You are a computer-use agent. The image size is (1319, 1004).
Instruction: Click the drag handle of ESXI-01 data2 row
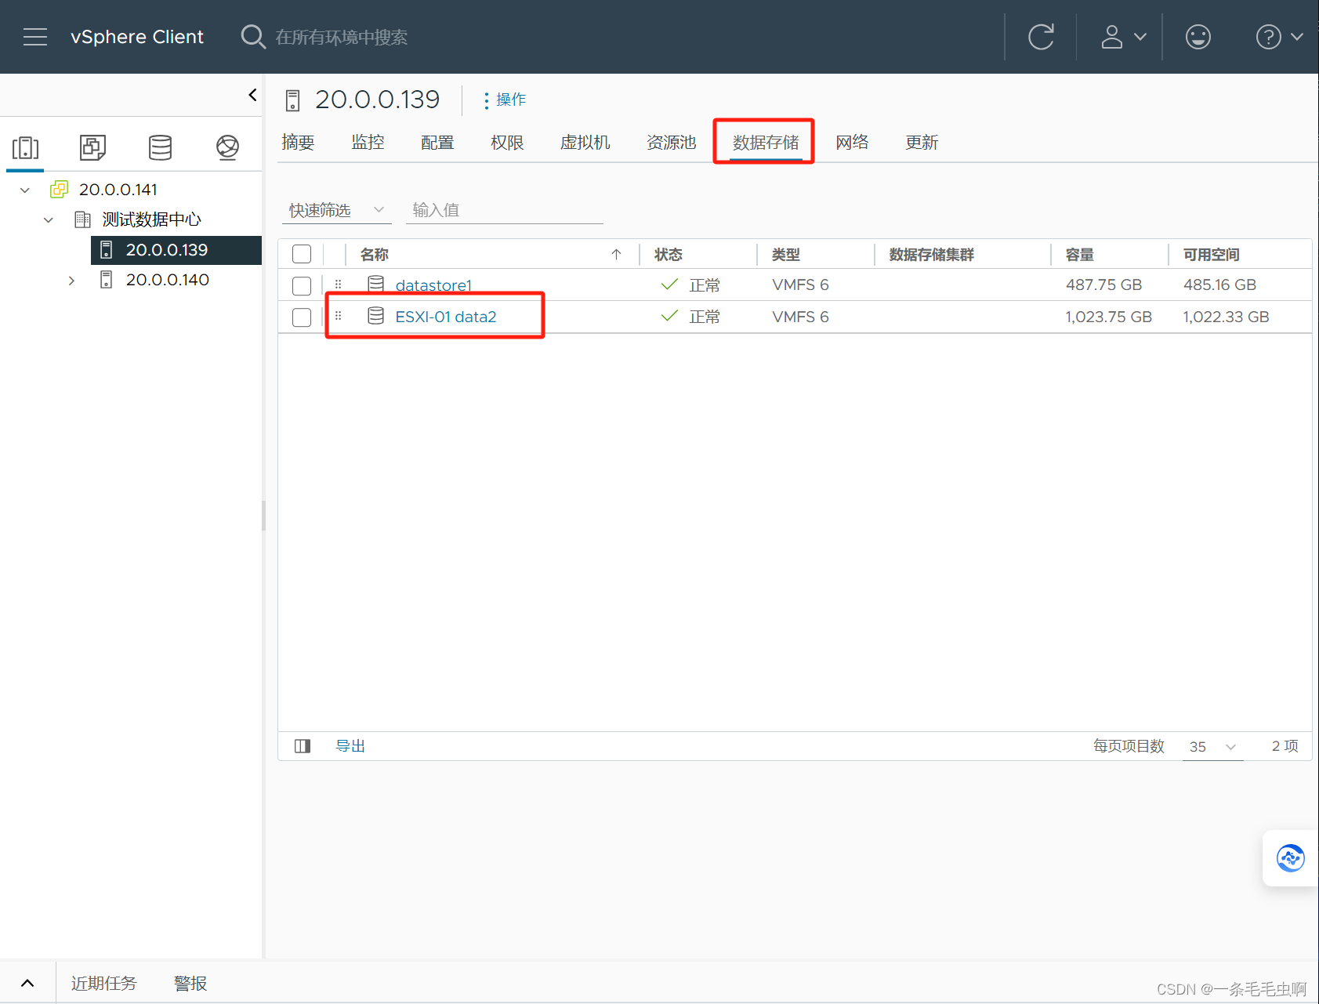[339, 316]
